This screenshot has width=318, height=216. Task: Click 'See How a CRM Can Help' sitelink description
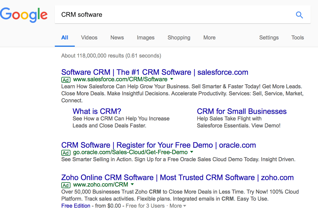[121, 122]
